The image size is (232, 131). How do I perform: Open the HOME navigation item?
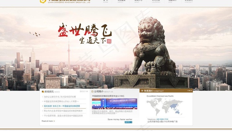tap(105, 1)
